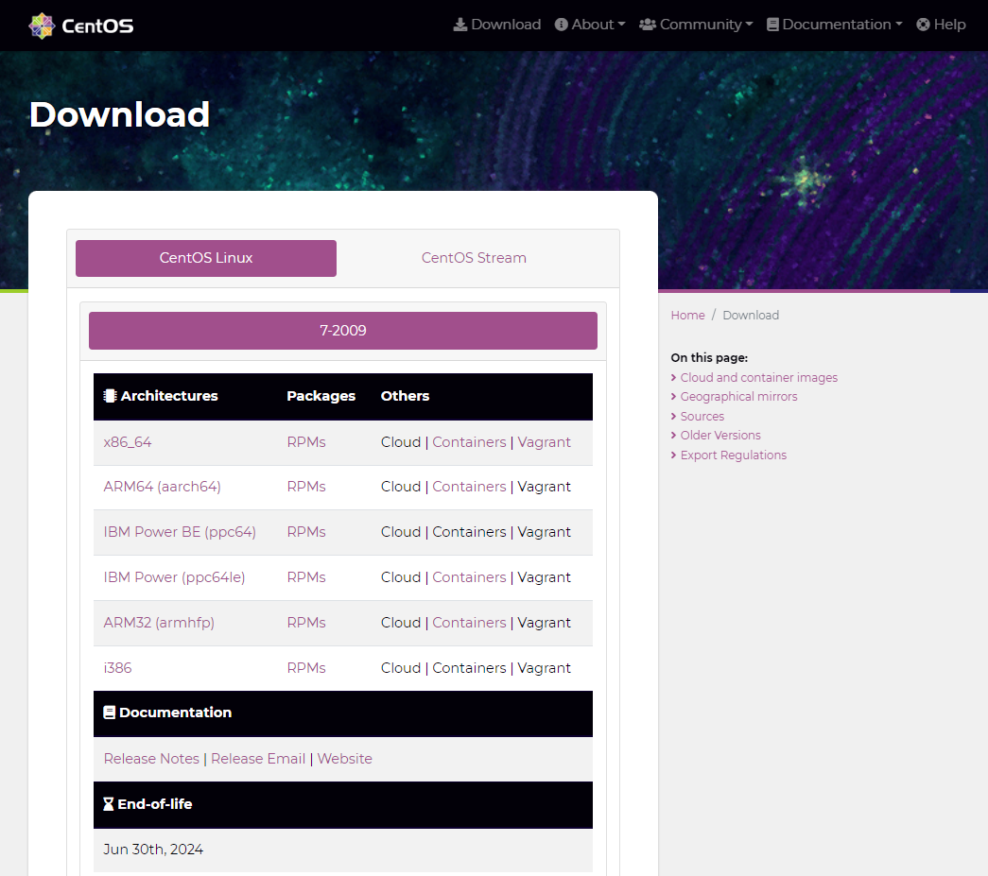Open Containers link in x86_64 row
988x876 pixels.
coord(469,442)
